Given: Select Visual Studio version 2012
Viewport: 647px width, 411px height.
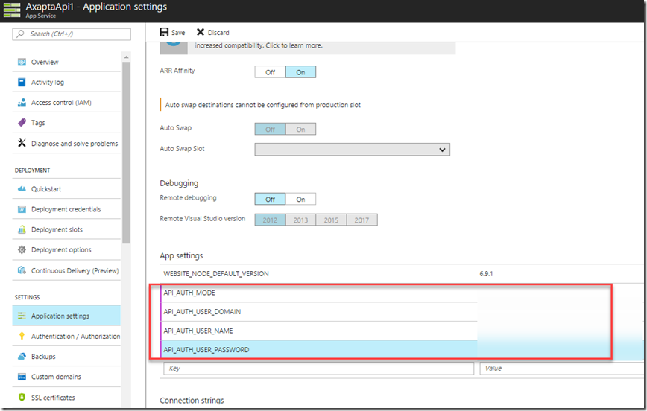Looking at the screenshot, I should click(x=270, y=220).
